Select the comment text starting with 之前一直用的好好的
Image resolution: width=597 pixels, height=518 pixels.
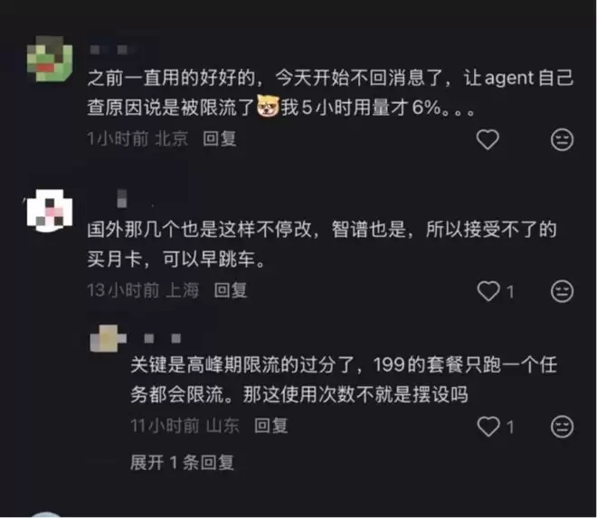point(330,92)
